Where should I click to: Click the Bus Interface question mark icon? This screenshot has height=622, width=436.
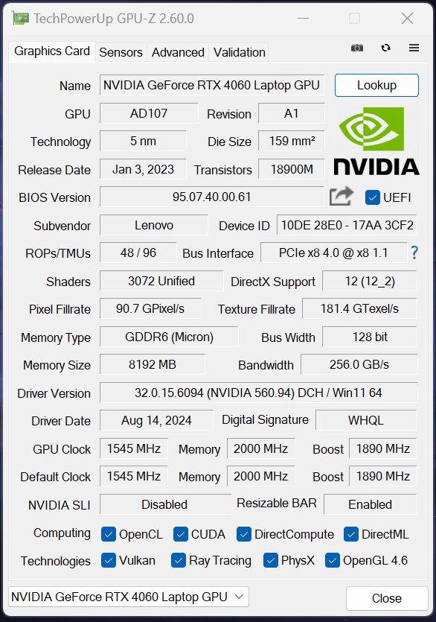414,253
